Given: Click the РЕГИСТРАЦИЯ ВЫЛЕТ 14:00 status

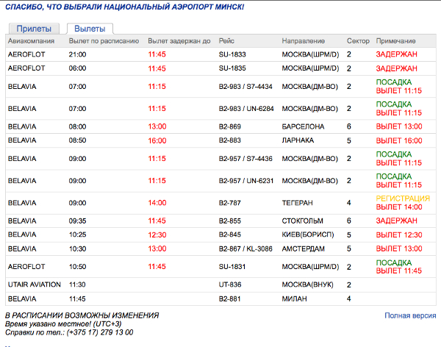Looking at the screenshot, I should coord(402,202).
